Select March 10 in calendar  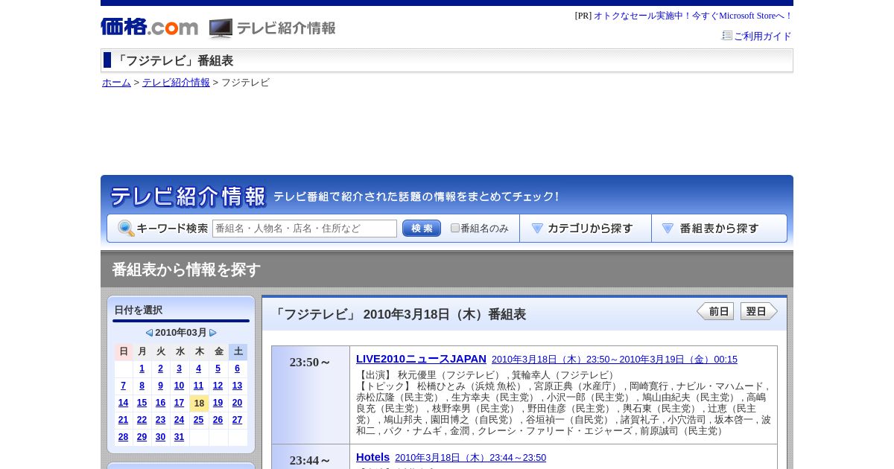tap(179, 386)
